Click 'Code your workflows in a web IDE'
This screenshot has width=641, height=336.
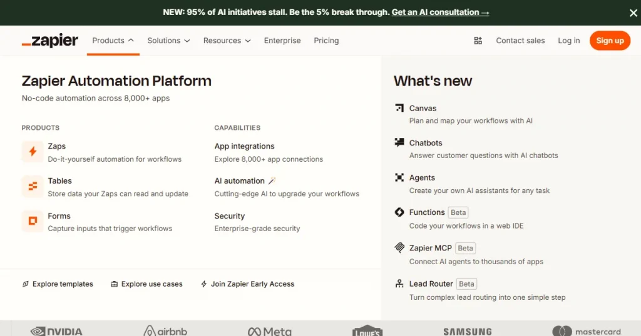[466, 225]
